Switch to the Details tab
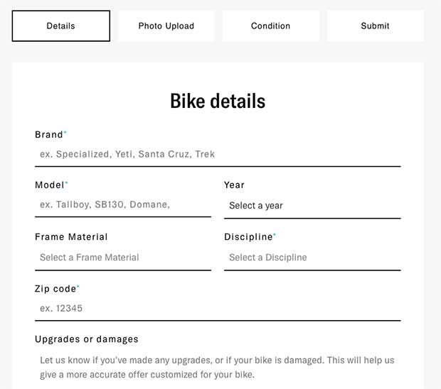The height and width of the screenshot is (389, 441). (x=61, y=26)
